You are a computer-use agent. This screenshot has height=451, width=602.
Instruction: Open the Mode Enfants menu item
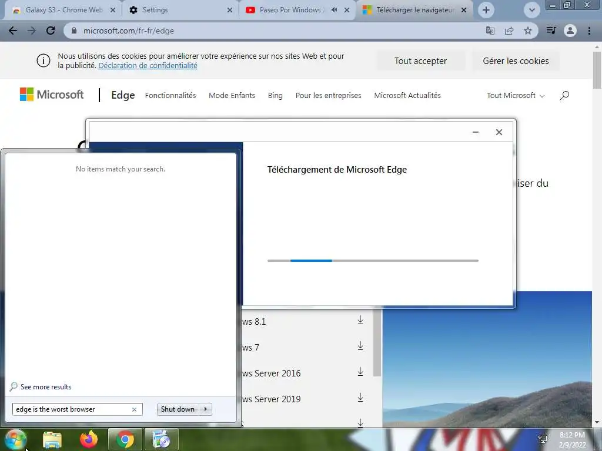pos(232,96)
